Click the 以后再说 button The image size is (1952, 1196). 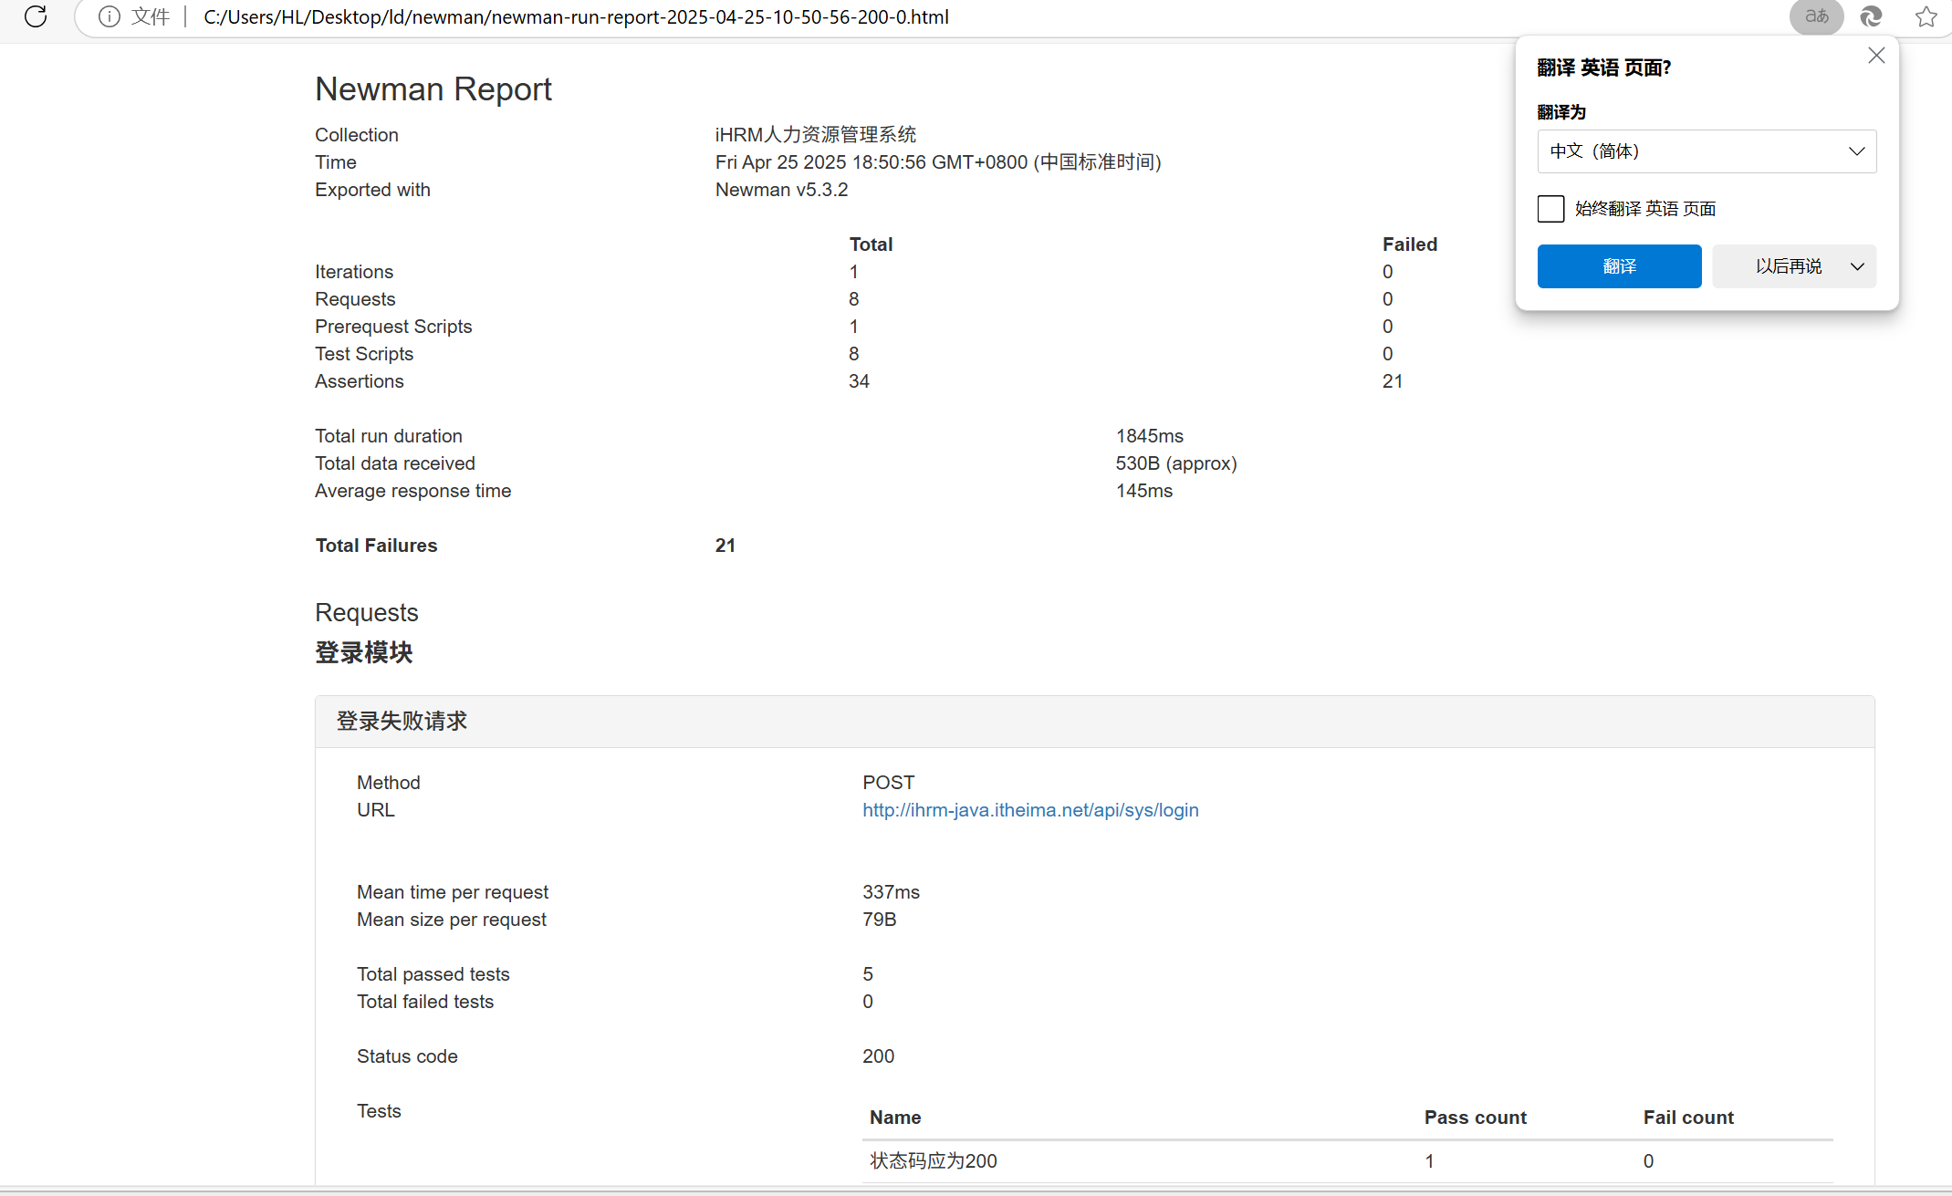1788,266
